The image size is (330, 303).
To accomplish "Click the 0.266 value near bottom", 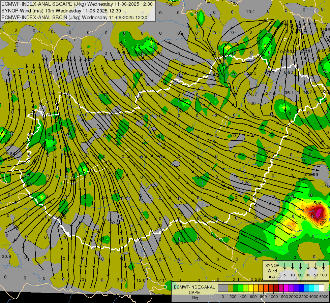I will [257, 279].
